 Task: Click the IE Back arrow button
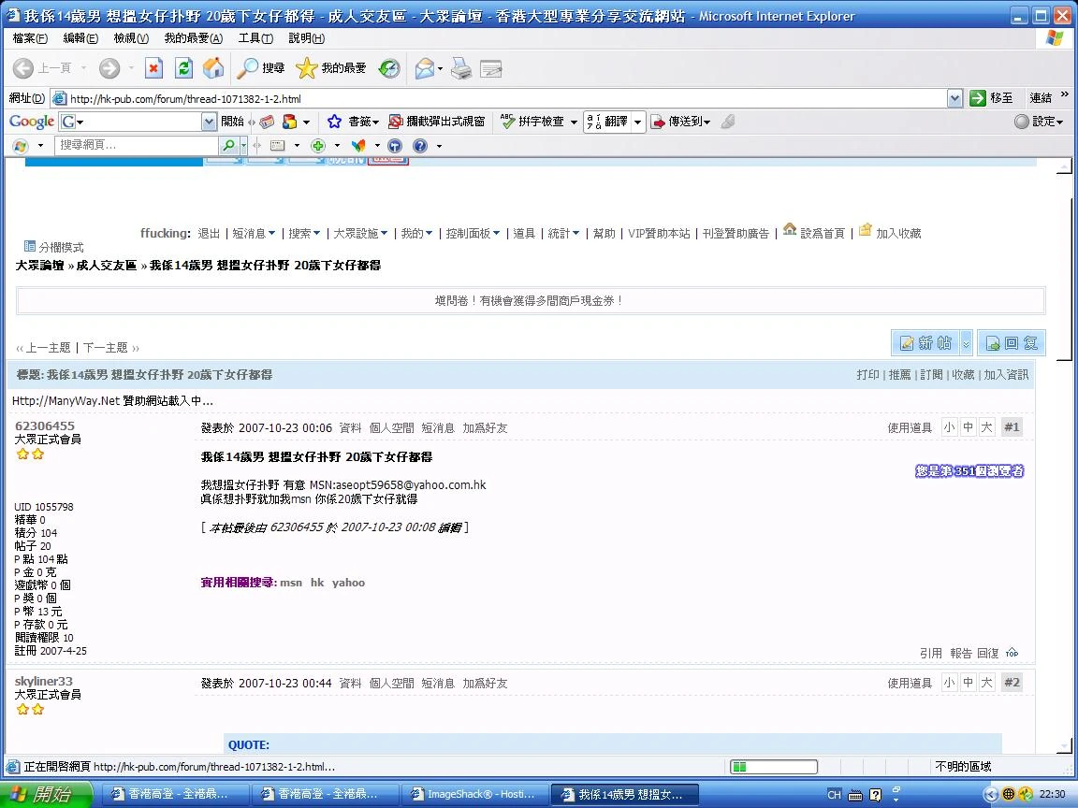click(x=23, y=68)
